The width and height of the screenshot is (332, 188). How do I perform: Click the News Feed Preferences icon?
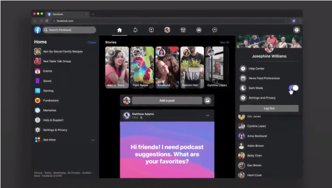(243, 78)
